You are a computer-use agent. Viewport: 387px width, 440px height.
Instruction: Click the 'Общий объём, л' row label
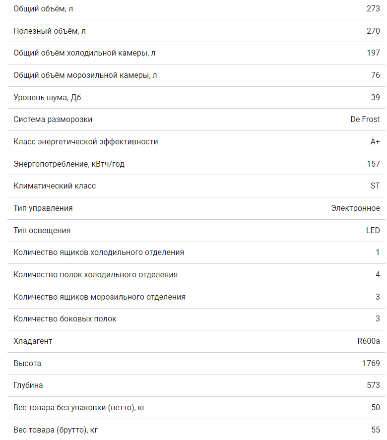point(43,9)
